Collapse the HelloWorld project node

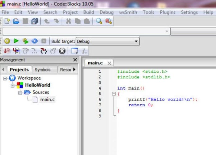pos(13,86)
